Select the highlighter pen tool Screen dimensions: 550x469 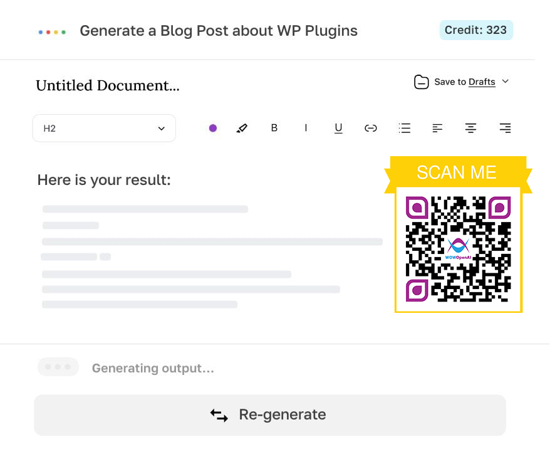pyautogui.click(x=242, y=128)
